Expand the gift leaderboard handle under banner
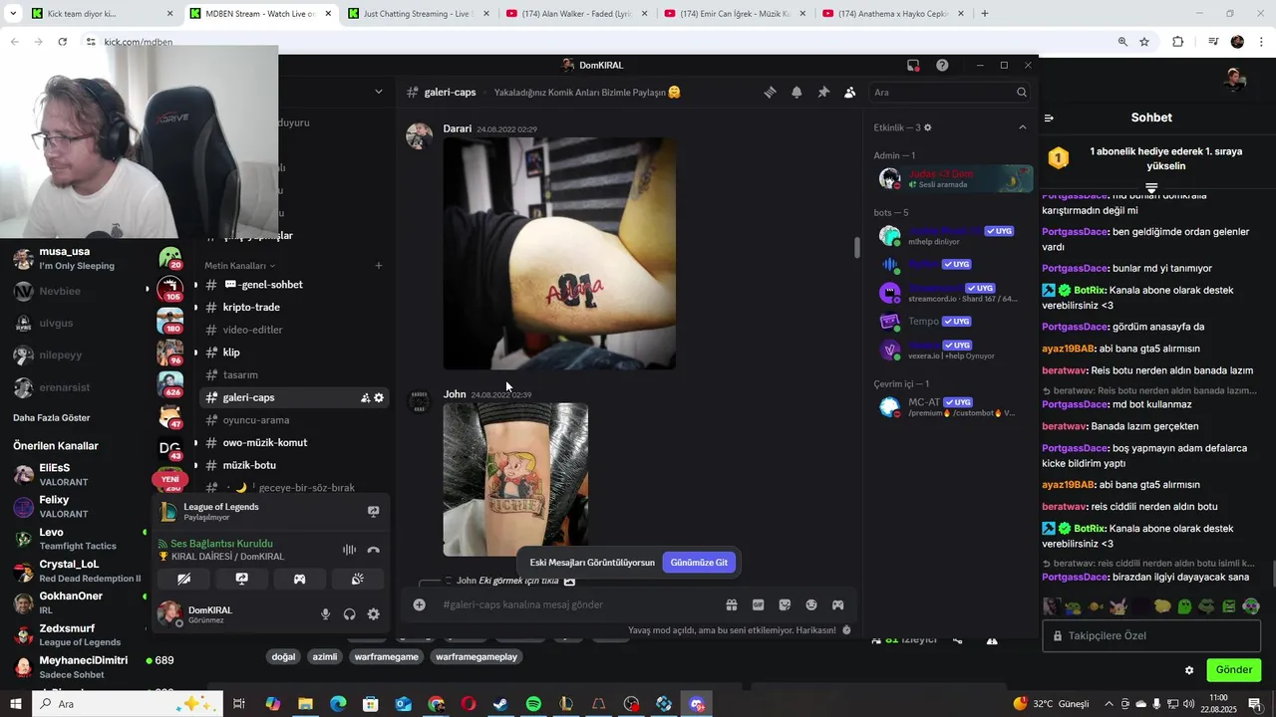This screenshot has width=1276, height=717. pos(1151,187)
